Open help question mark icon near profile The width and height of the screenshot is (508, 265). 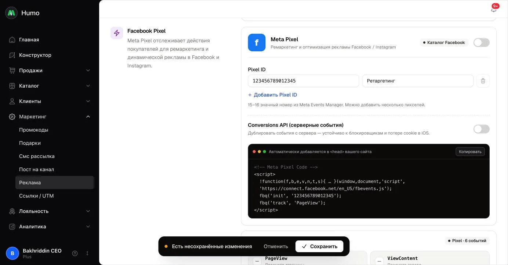(75, 253)
